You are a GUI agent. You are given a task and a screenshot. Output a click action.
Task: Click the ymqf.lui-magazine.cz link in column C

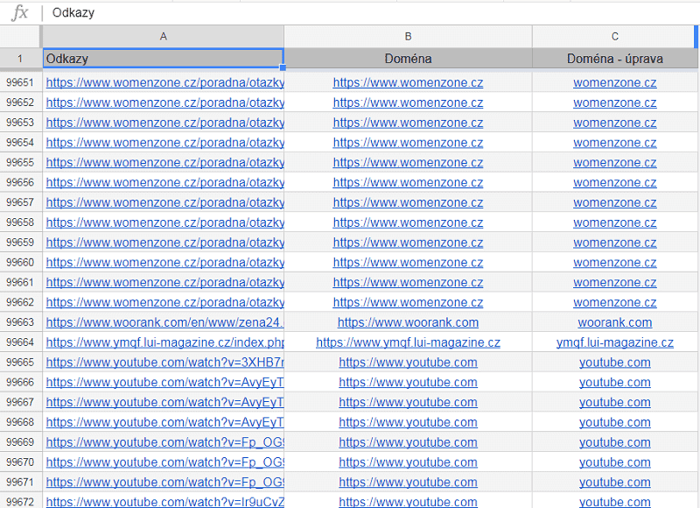coord(614,342)
